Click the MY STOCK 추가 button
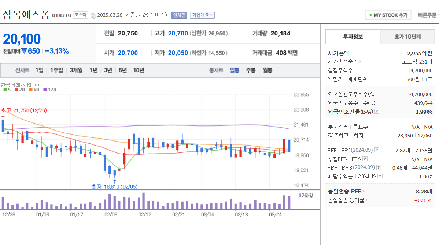This screenshot has width=439, height=245. point(388,15)
